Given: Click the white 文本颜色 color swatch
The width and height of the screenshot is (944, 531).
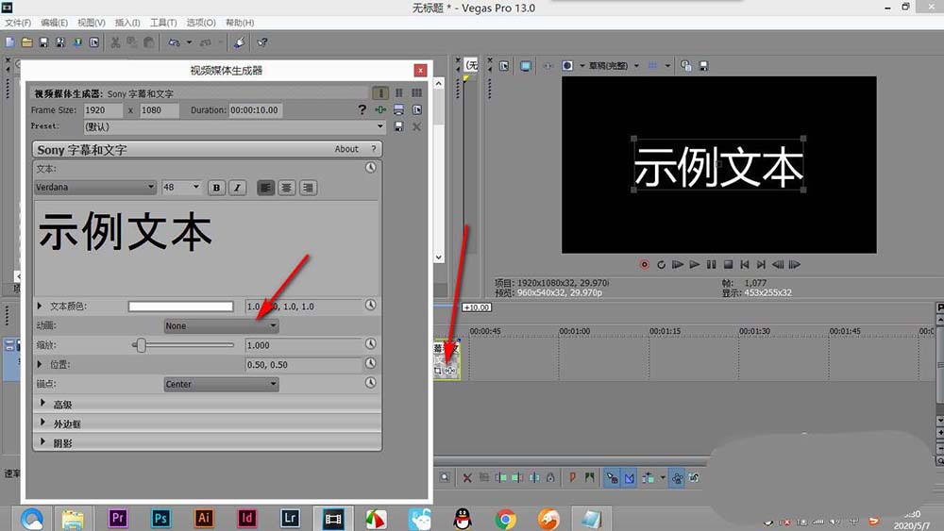Looking at the screenshot, I should pyautogui.click(x=181, y=307).
